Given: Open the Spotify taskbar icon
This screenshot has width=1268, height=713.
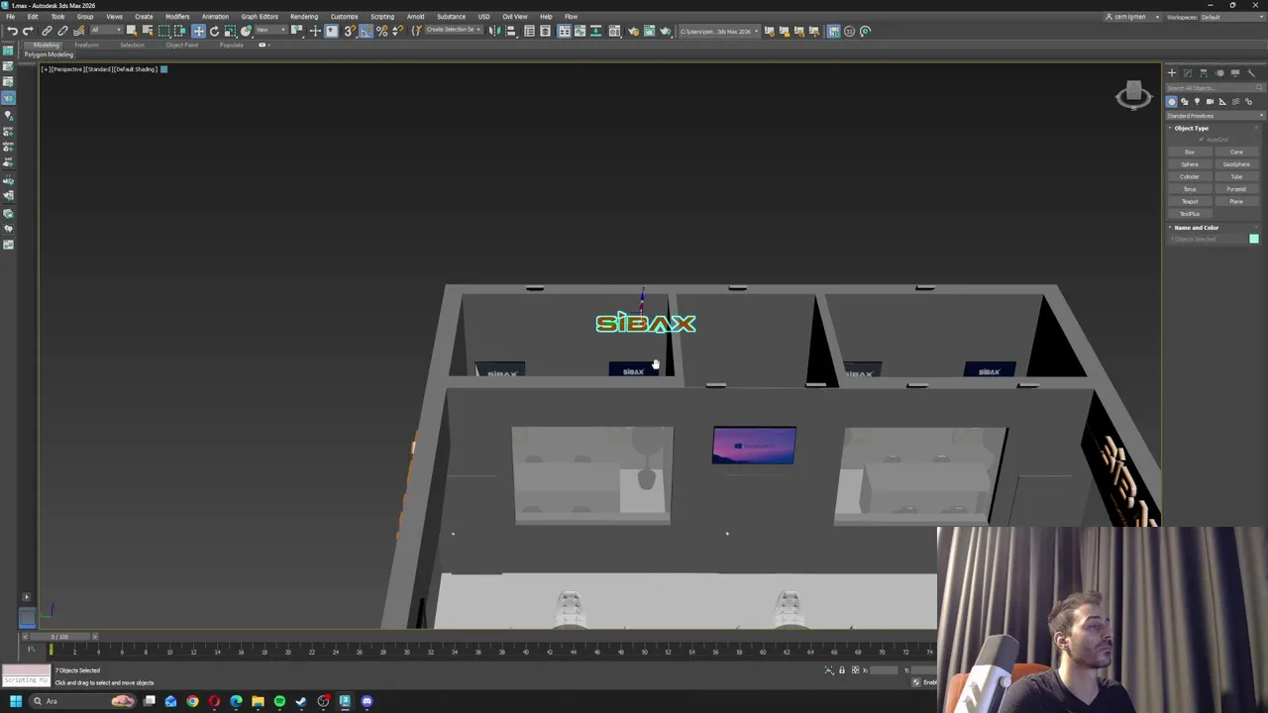Looking at the screenshot, I should pyautogui.click(x=279, y=701).
